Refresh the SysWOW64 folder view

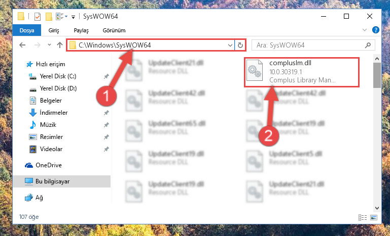(240, 45)
